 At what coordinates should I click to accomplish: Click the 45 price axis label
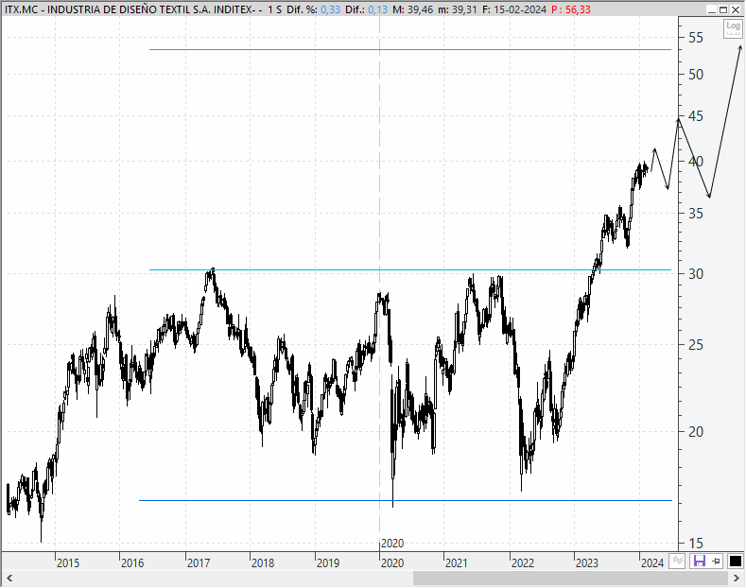point(696,116)
